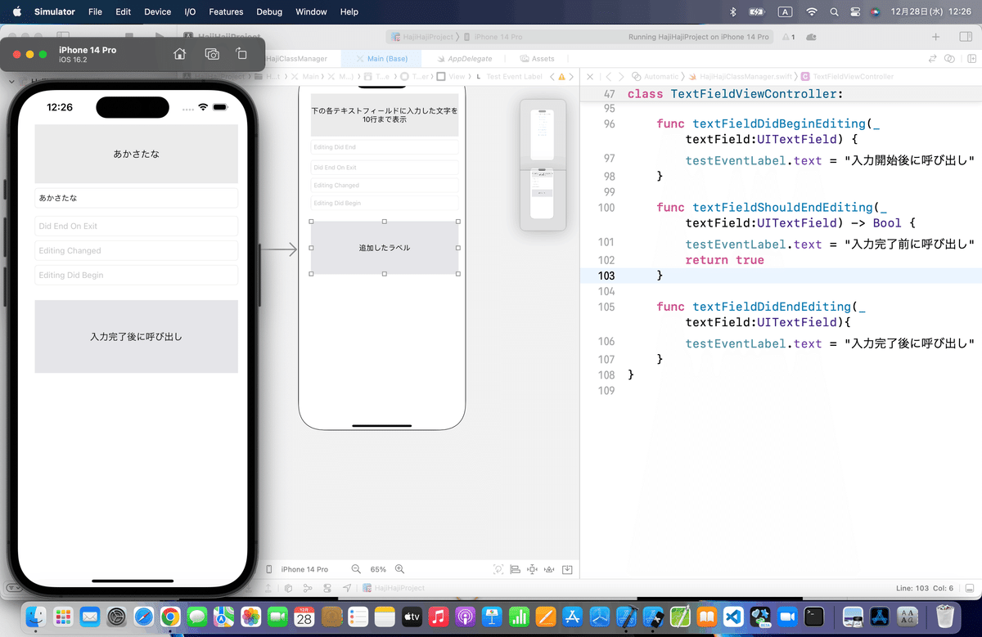Open the Simulator File menu

(x=95, y=12)
